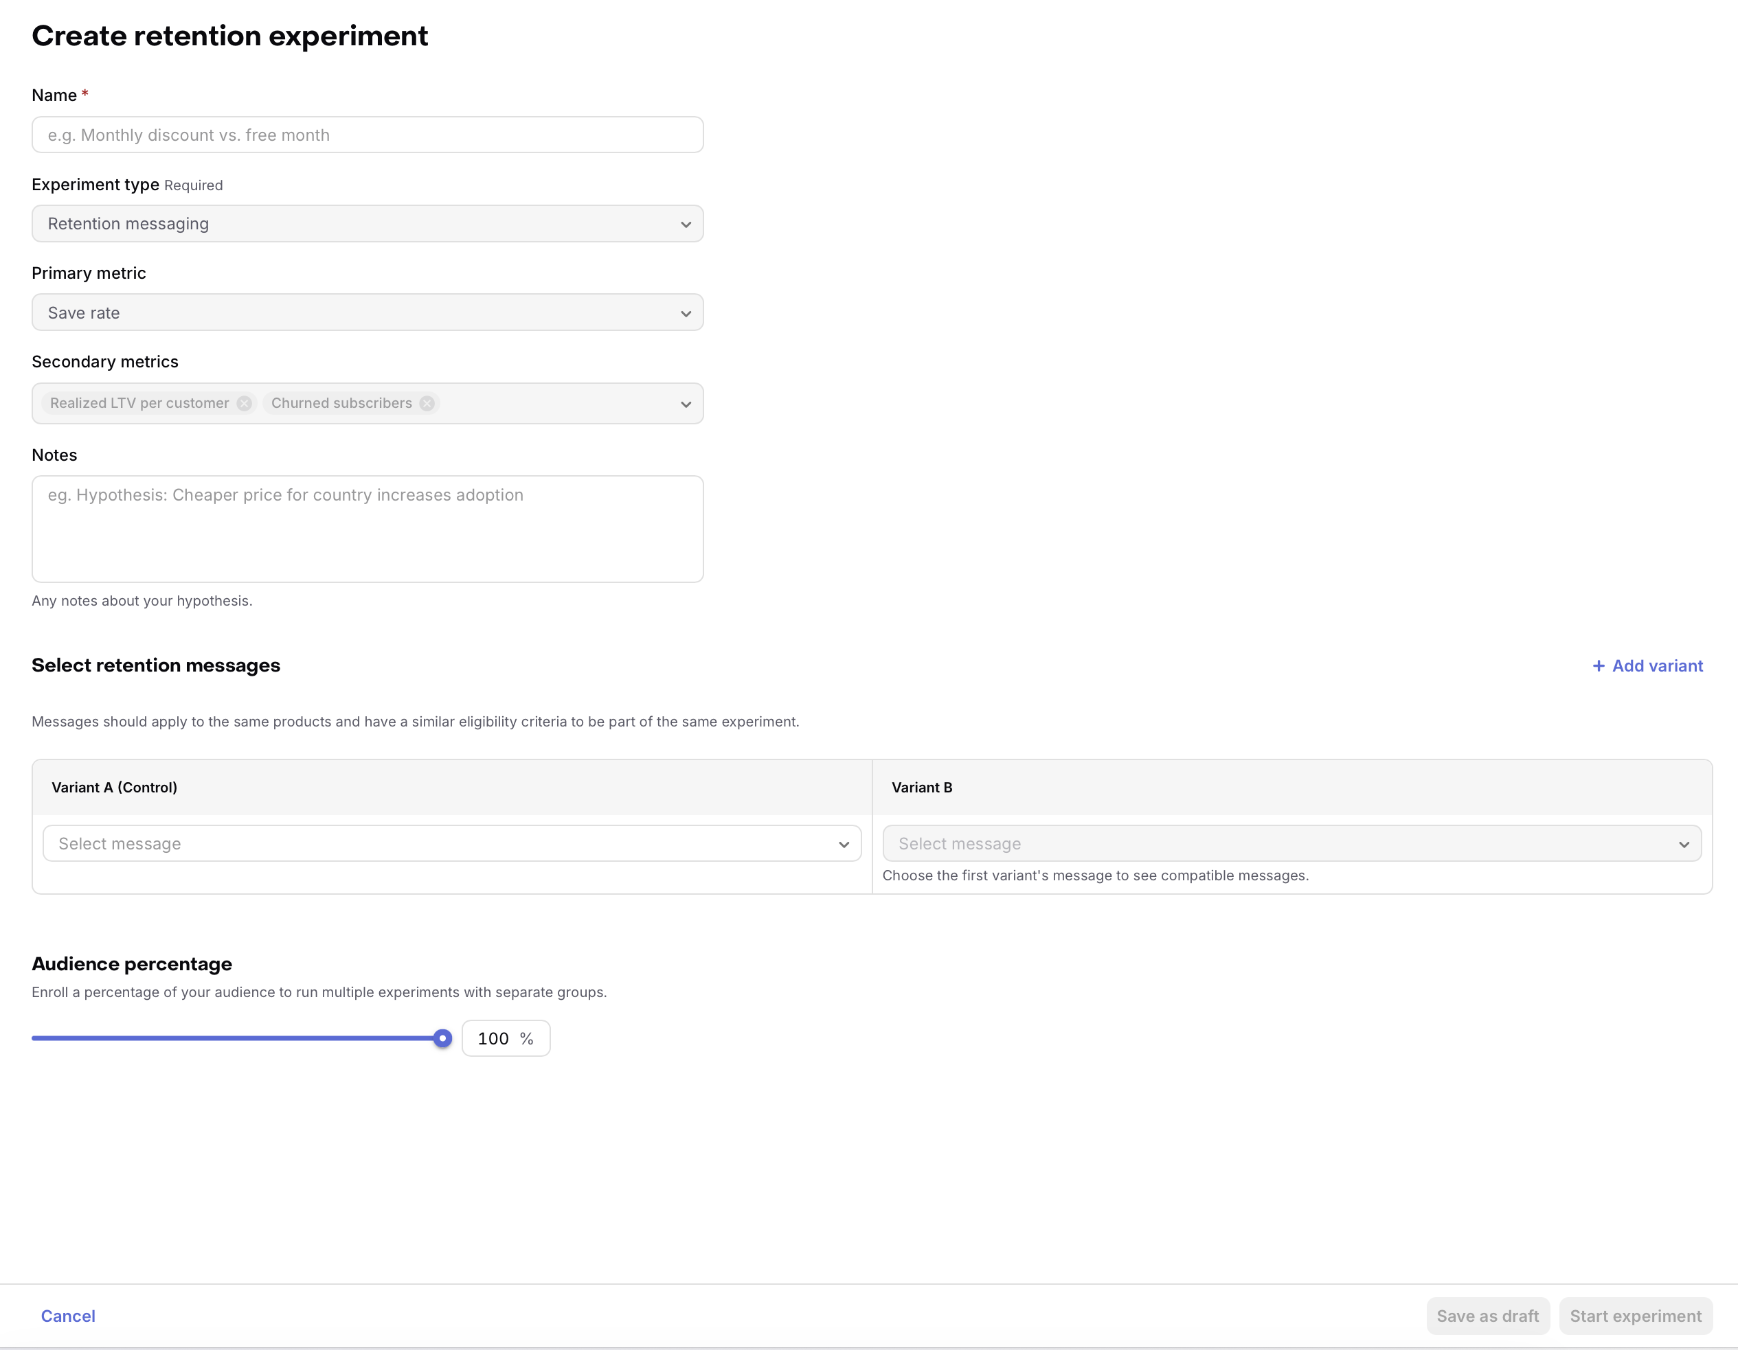Remove the Churned subscribers tag

click(x=427, y=403)
